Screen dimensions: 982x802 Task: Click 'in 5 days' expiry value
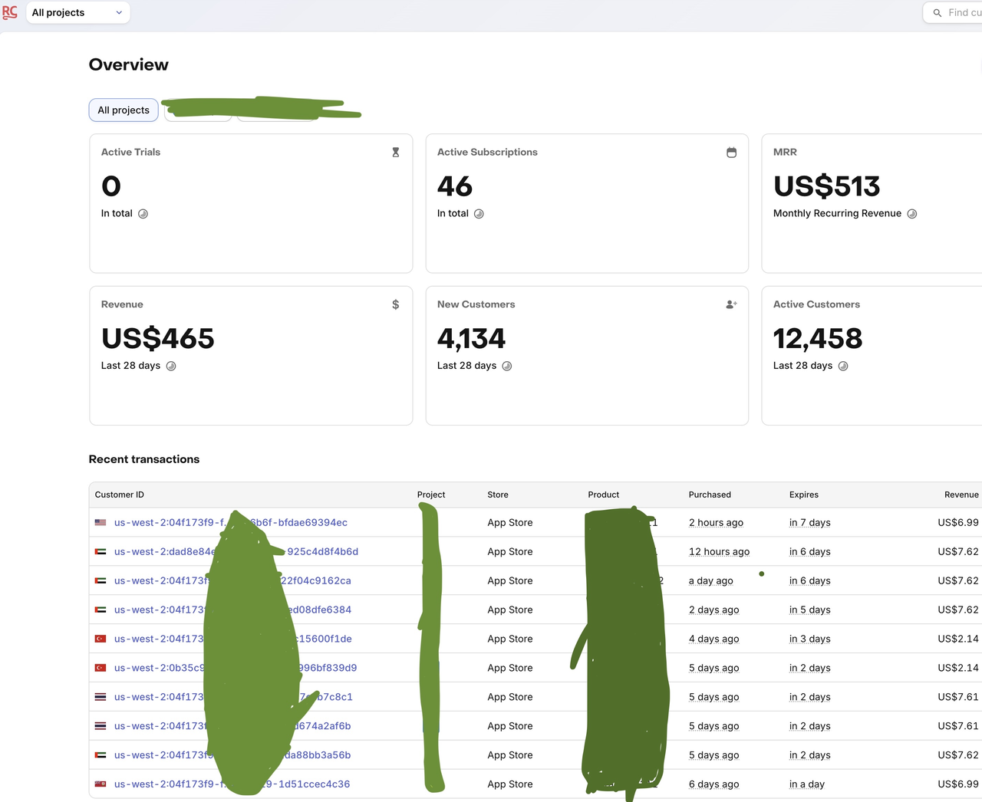(810, 610)
